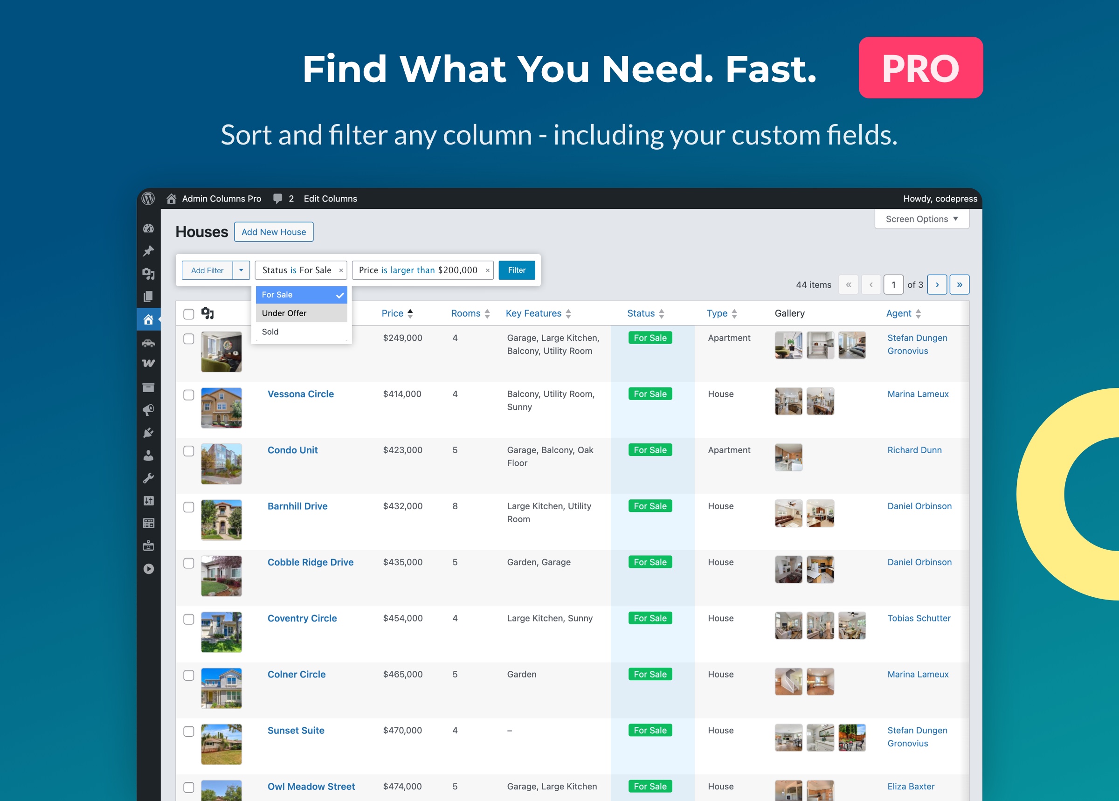The height and width of the screenshot is (801, 1119).
Task: Open the Media library camera icon
Action: tap(148, 273)
